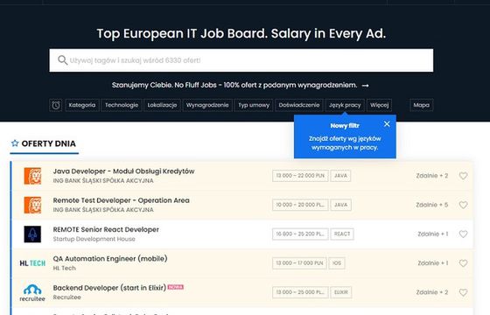Click the recruitee company logo
490x315 pixels.
click(x=32, y=292)
